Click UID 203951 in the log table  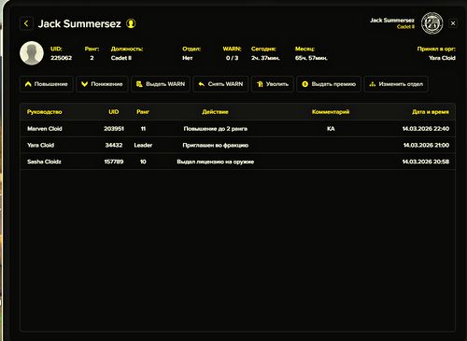click(114, 129)
